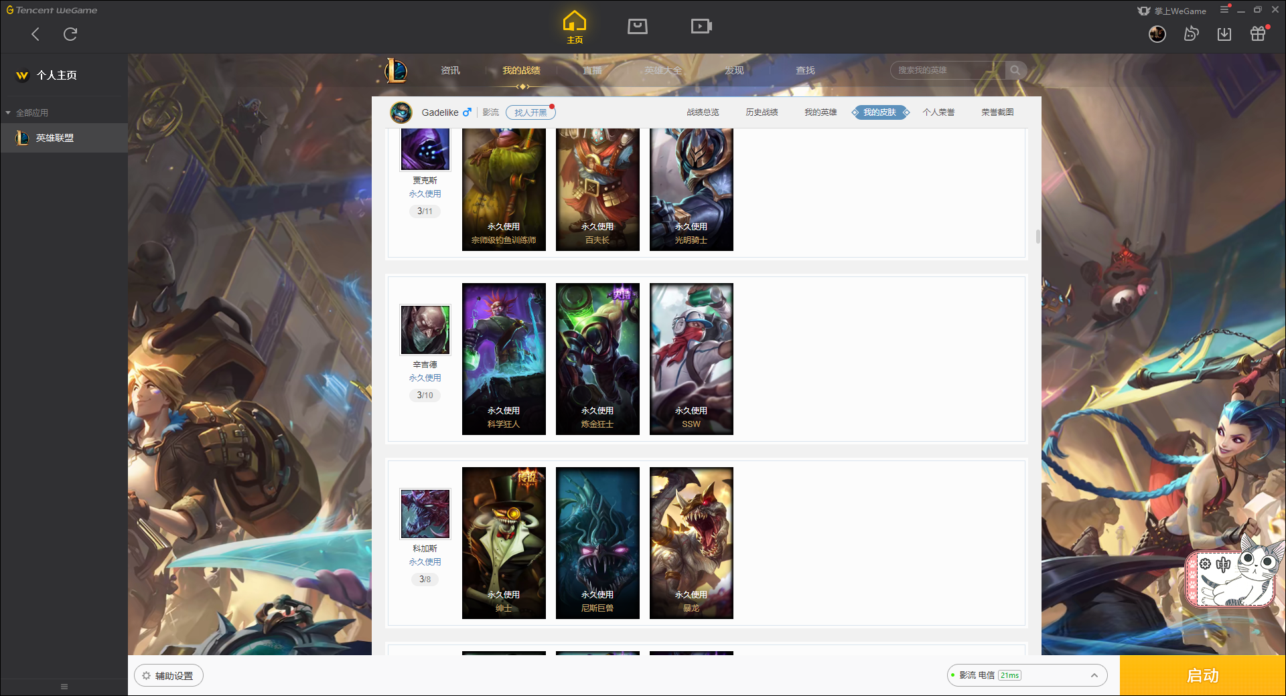
Task: Click 永久使用 under 辛吉德
Action: click(x=425, y=378)
